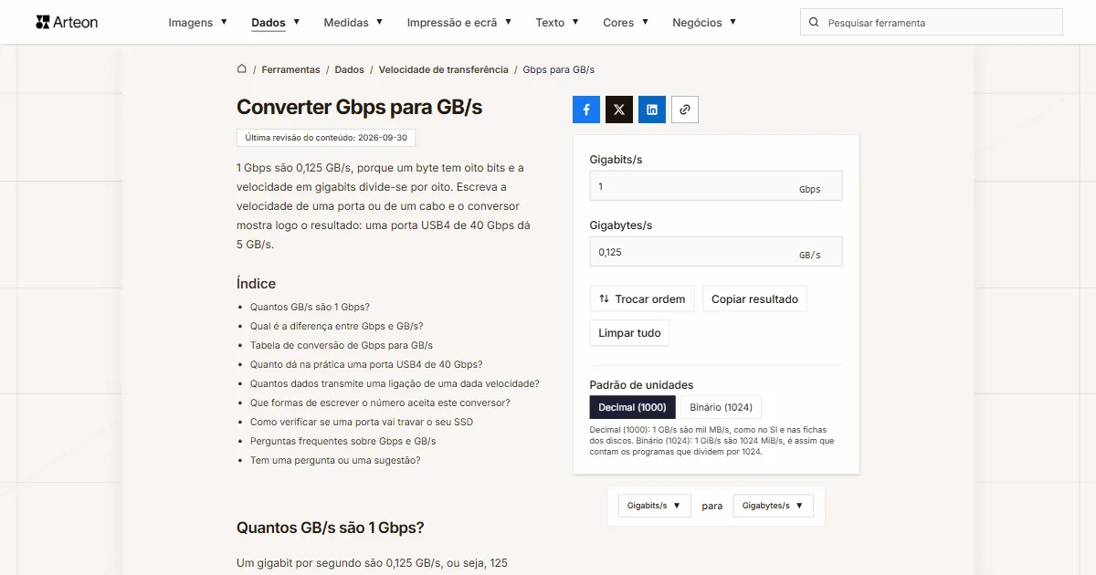Open 'Tabela de conversão de Gbps para GB/s'
Screen dimensions: 1096x575
[342, 346]
